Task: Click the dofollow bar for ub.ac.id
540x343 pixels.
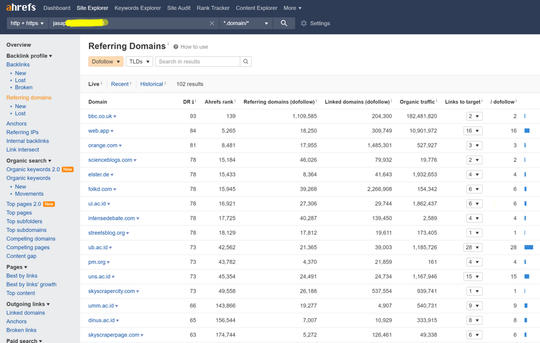Action: [x=529, y=247]
